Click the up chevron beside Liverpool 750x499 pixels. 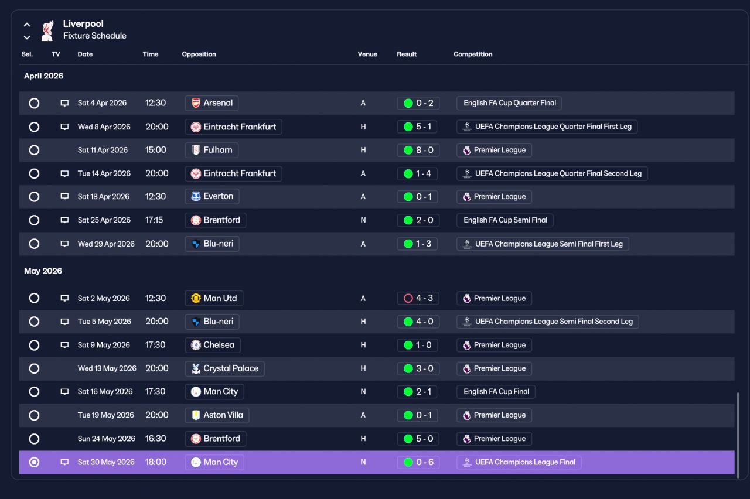tap(27, 25)
